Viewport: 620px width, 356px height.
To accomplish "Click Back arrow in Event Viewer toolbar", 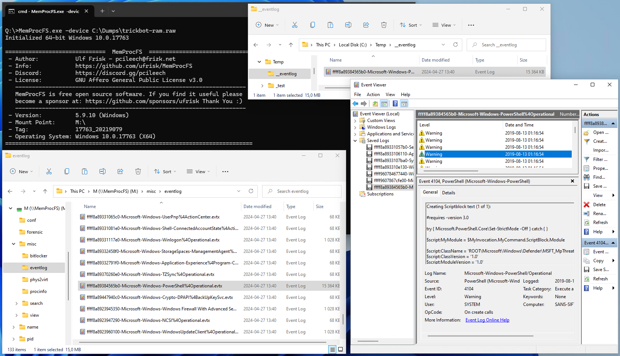I will pos(356,103).
